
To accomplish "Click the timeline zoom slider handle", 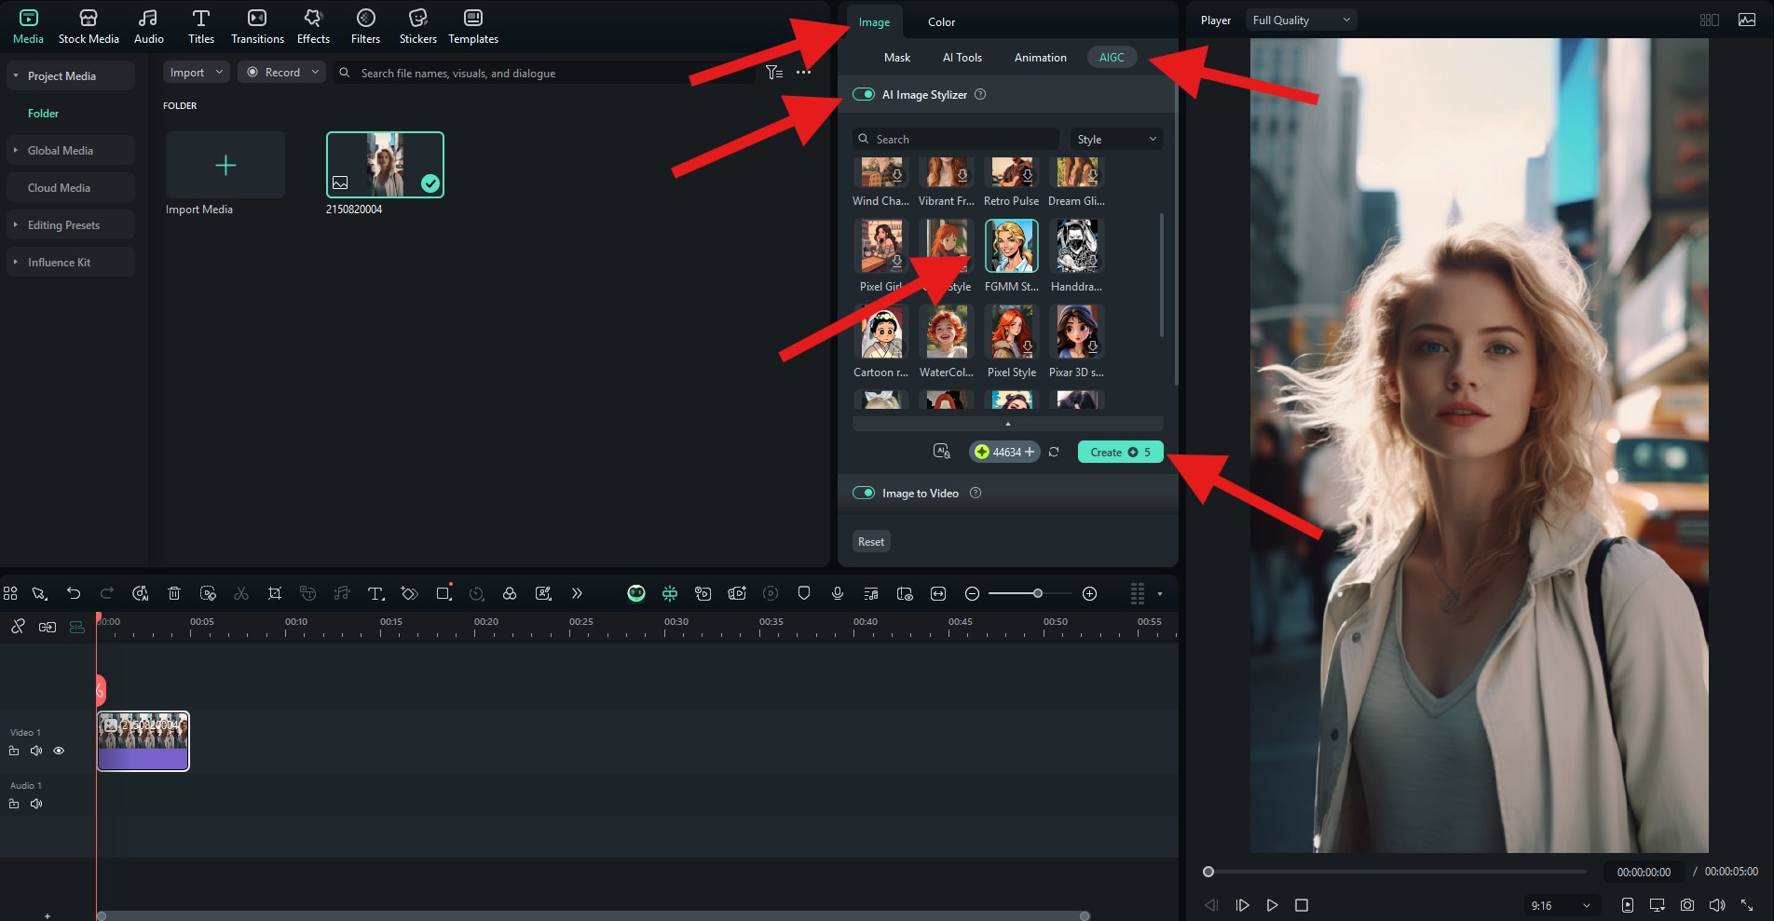I will [1037, 593].
